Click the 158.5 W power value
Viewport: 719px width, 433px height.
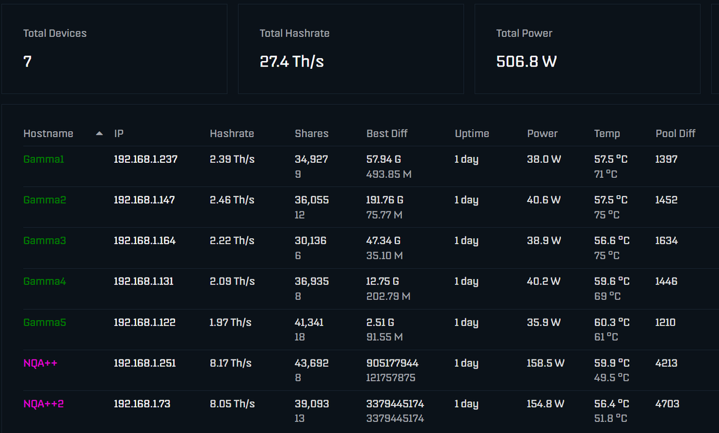point(546,363)
